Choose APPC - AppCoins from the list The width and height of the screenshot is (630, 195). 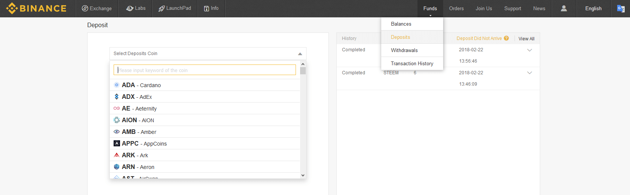click(x=205, y=143)
